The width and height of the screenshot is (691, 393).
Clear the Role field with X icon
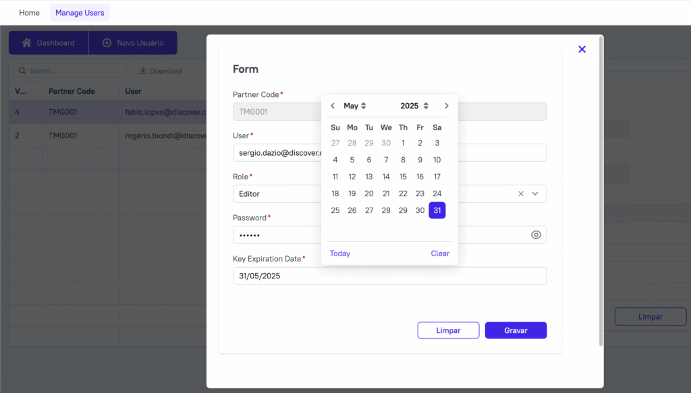[521, 193]
